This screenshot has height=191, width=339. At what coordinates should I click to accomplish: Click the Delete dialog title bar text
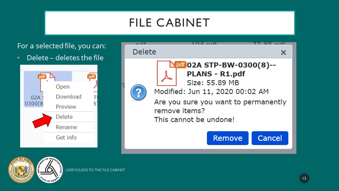click(x=144, y=52)
